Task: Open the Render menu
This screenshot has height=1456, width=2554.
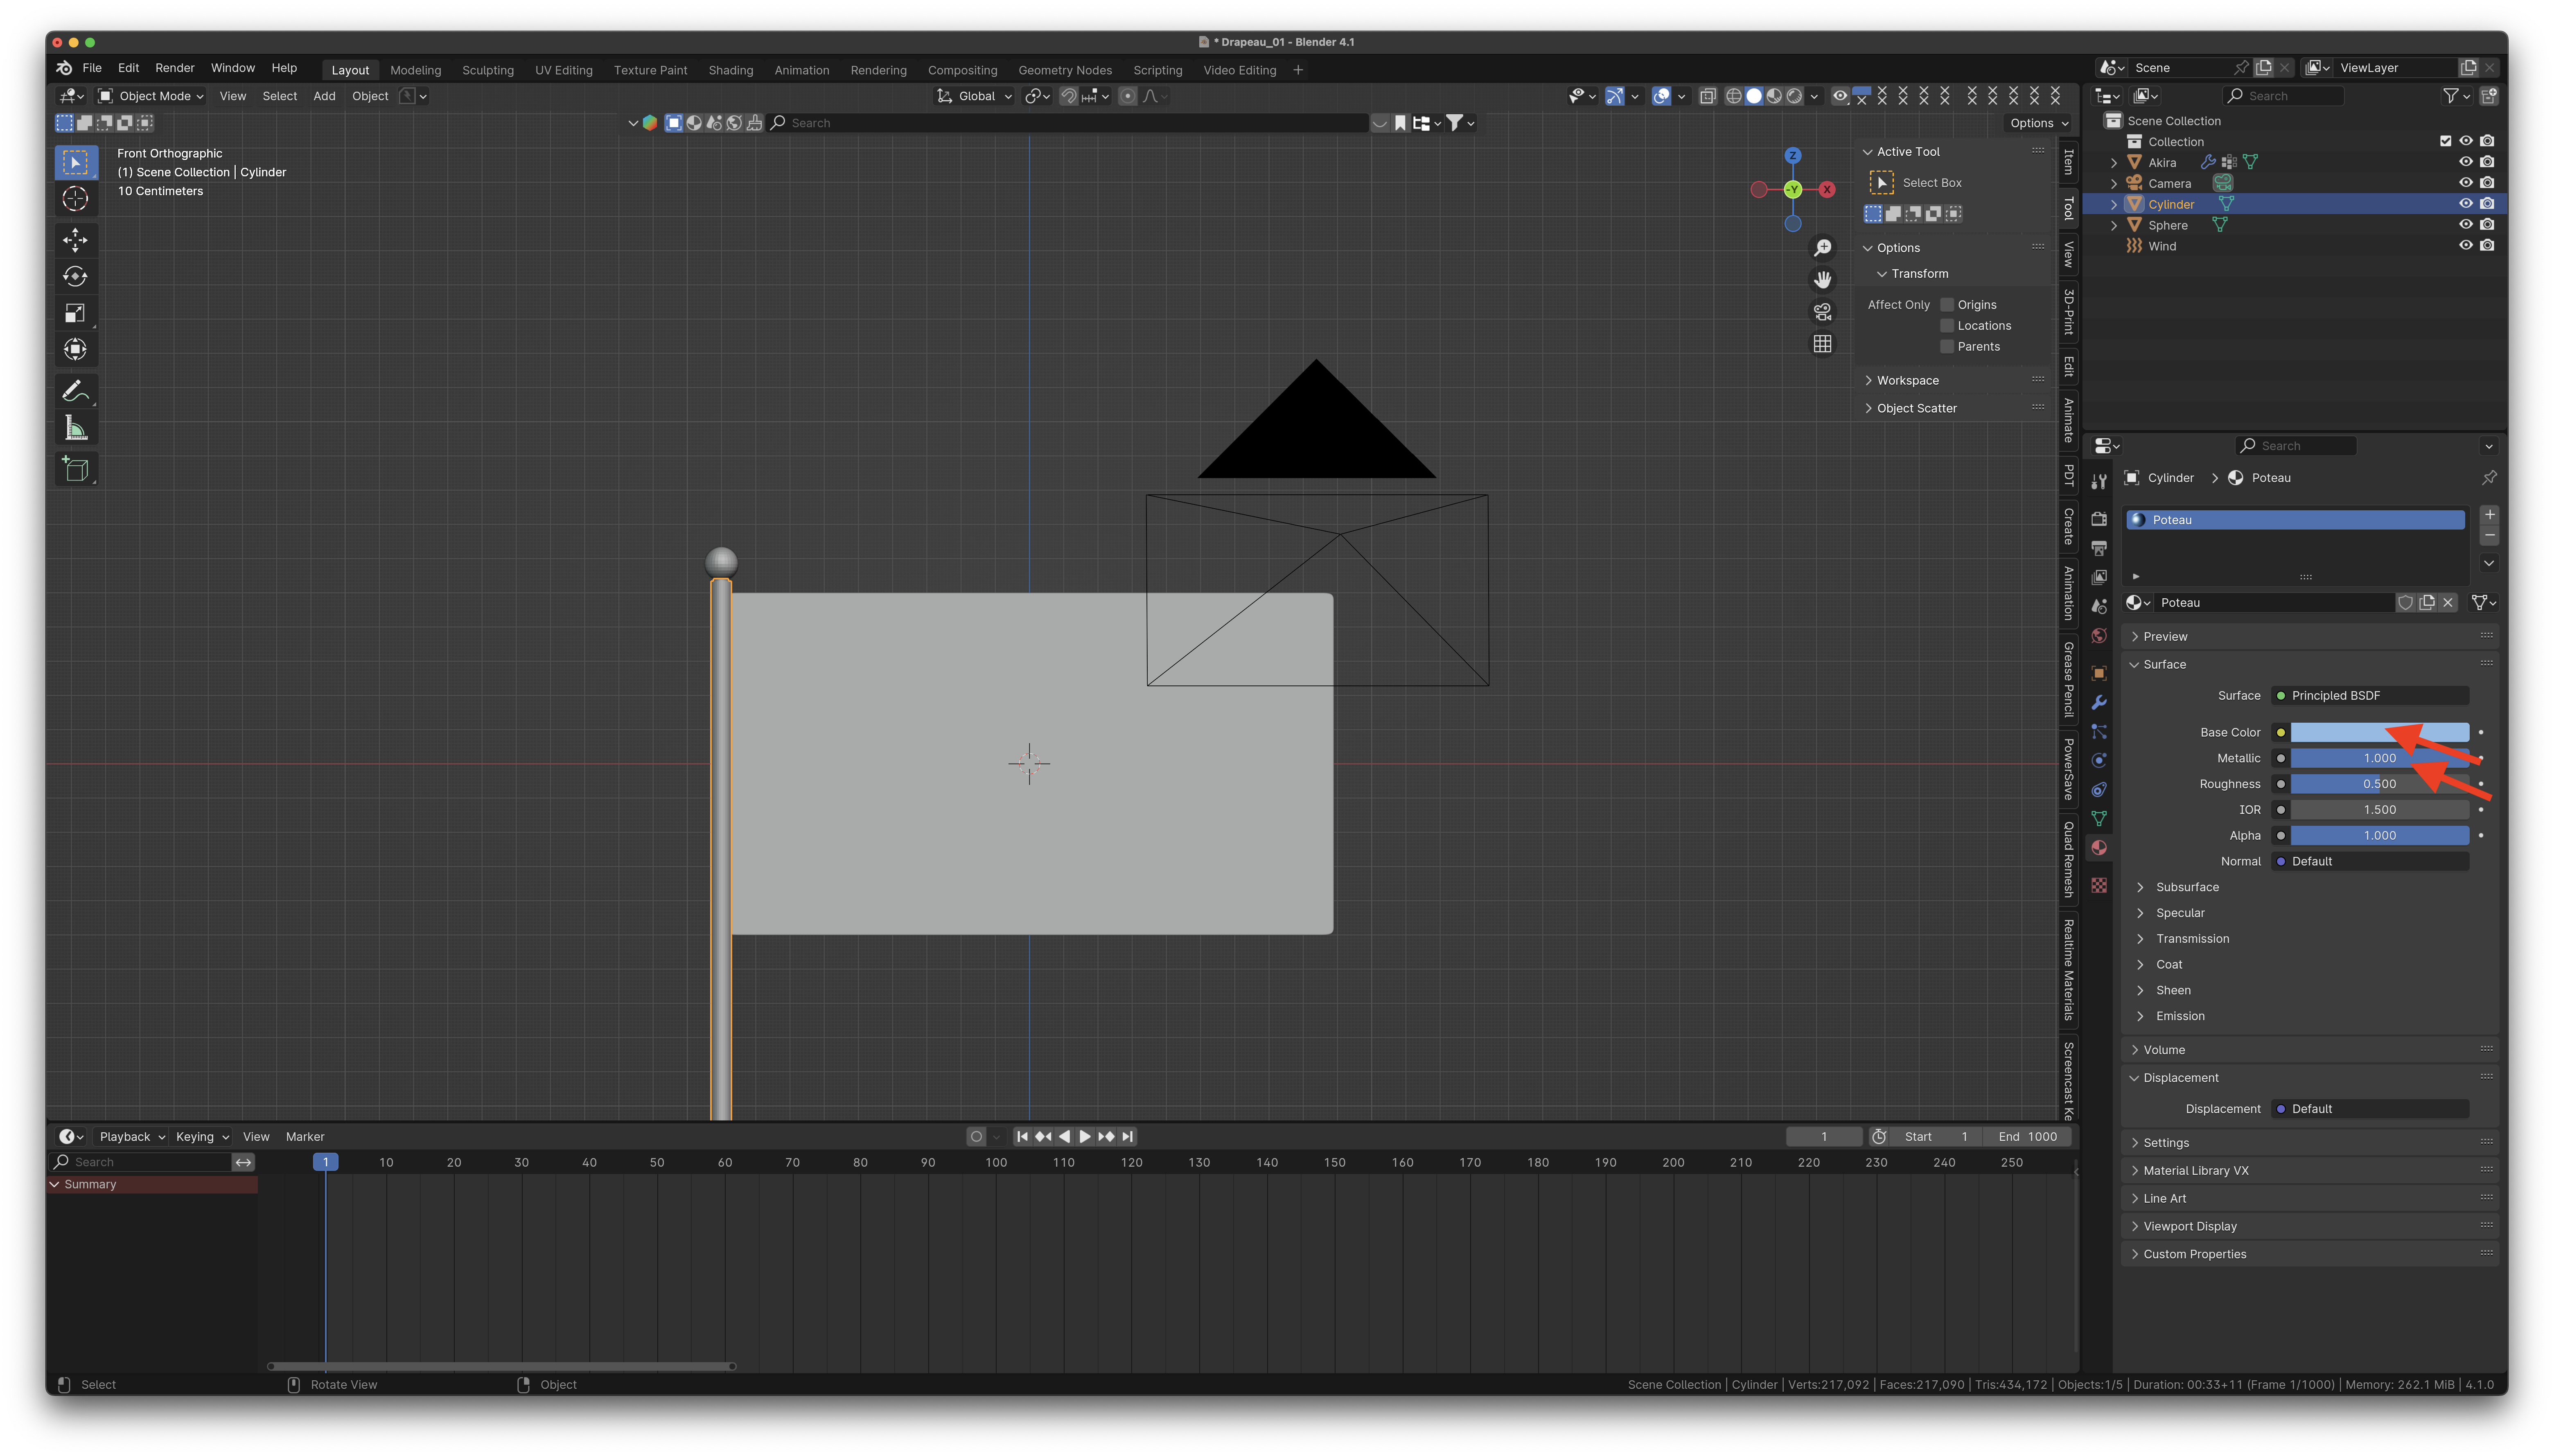Action: pyautogui.click(x=175, y=68)
